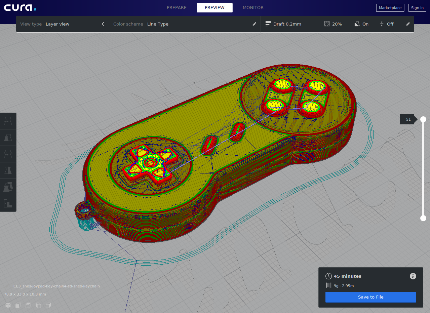
Task: Click the Save to File button
Action: point(370,297)
